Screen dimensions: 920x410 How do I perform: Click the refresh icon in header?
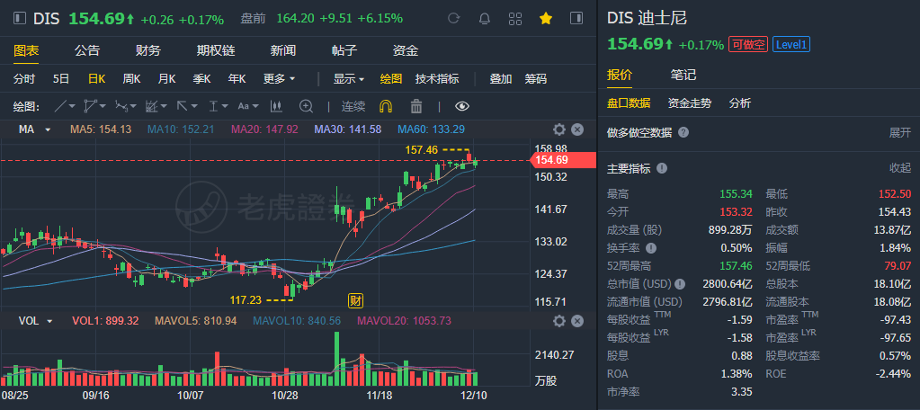click(453, 18)
